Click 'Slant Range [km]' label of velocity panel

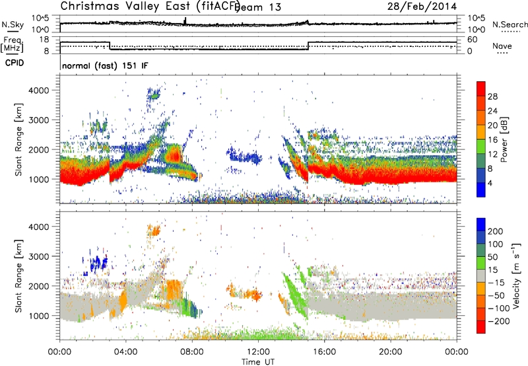(18, 275)
